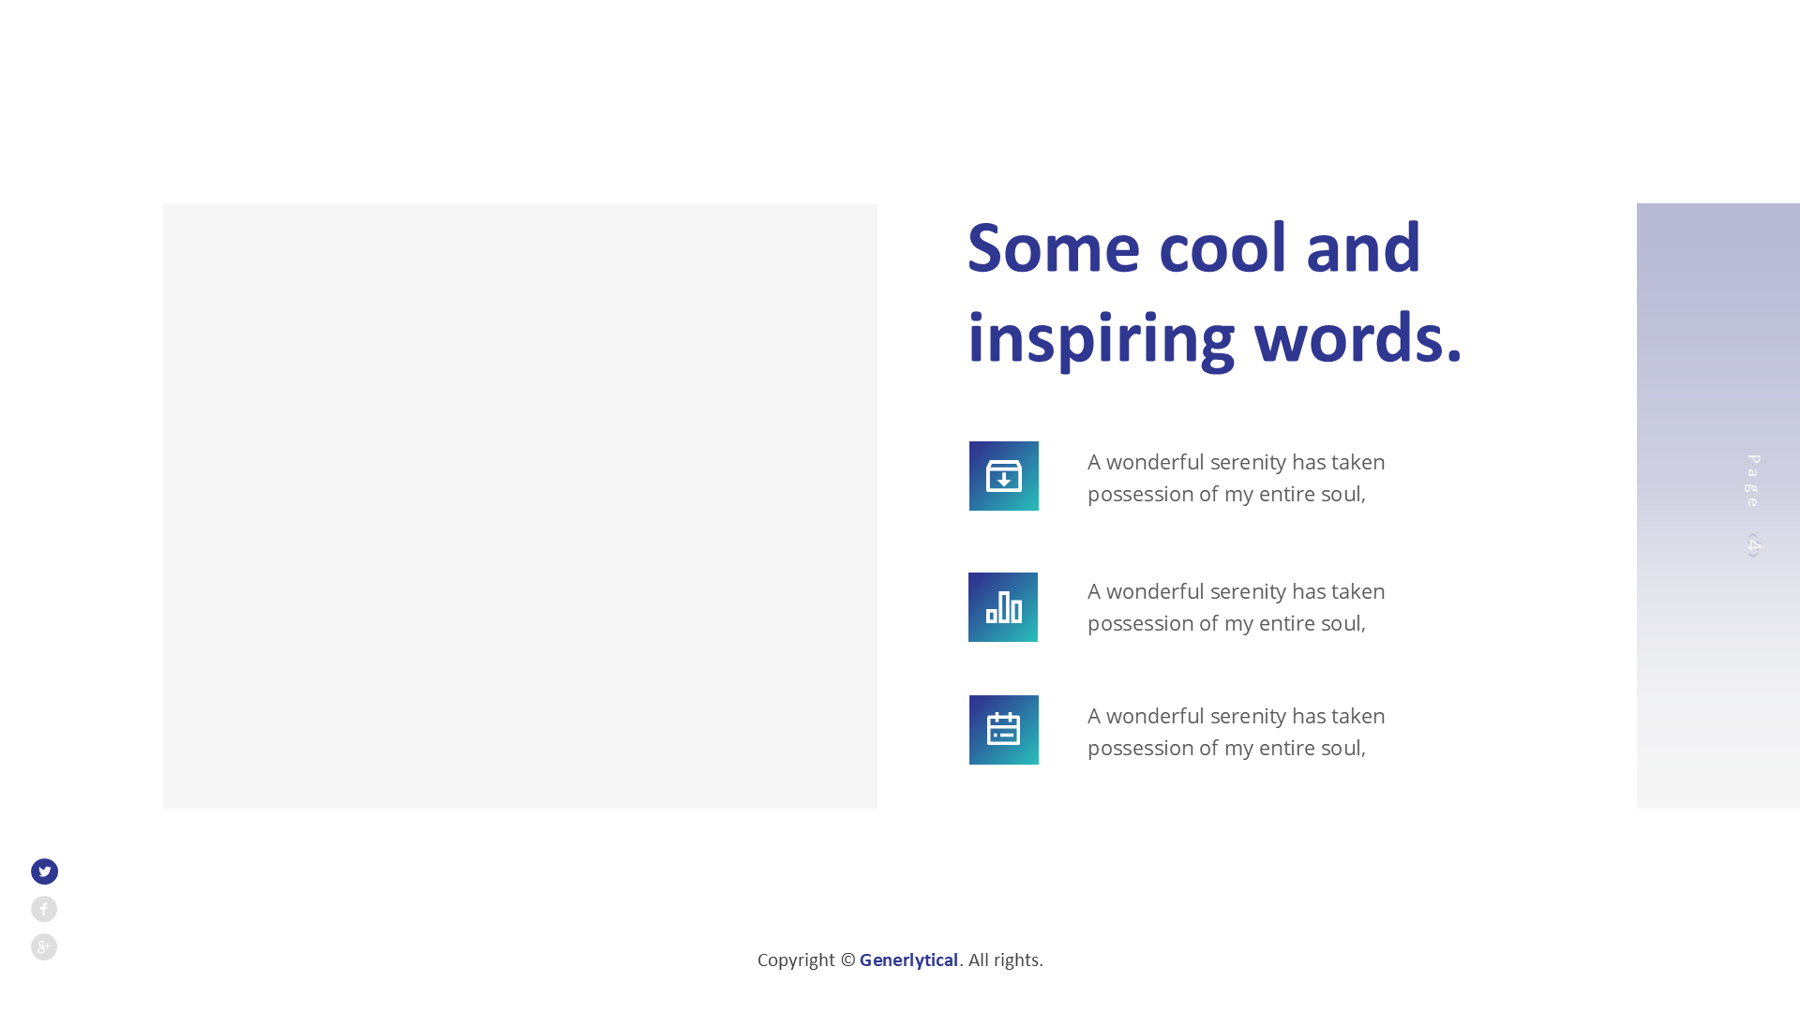Click the 'All rights.' footer text
This screenshot has width=1800, height=1012.
[1005, 960]
